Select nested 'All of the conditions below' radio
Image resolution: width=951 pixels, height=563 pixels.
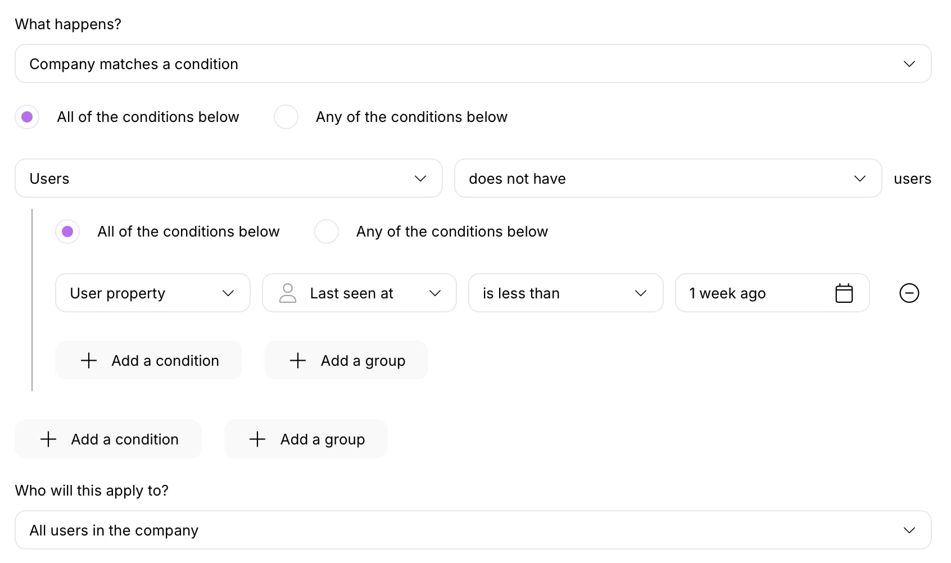[x=67, y=231]
